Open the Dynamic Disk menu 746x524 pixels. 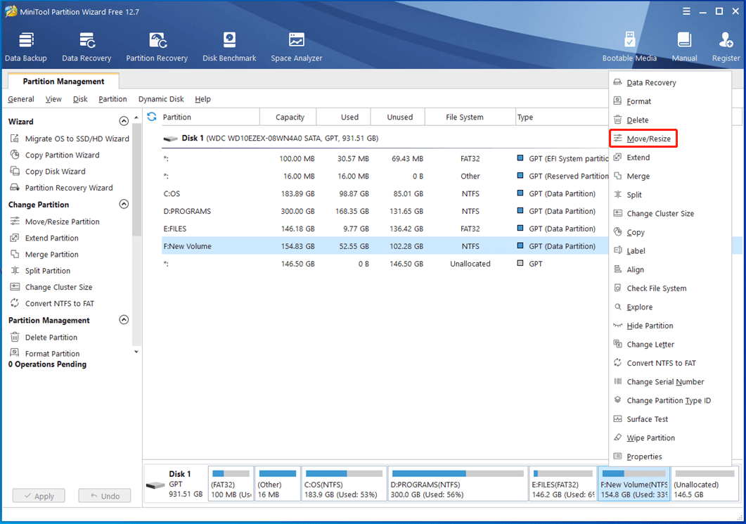161,99
